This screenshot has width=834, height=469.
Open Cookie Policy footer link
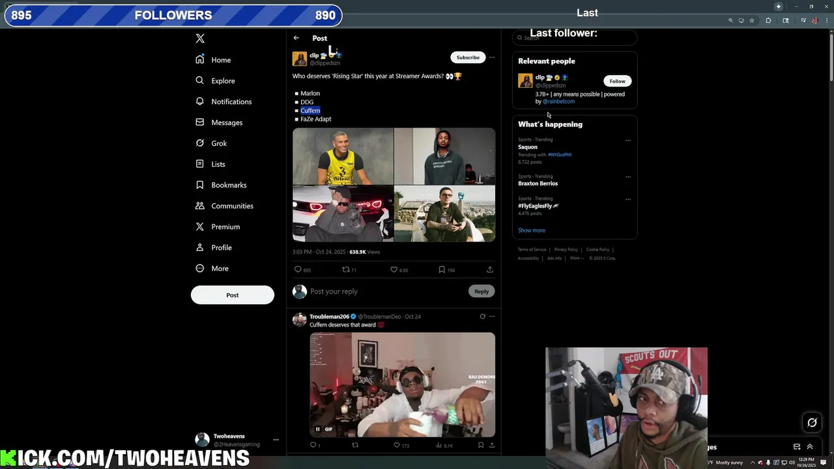point(597,249)
